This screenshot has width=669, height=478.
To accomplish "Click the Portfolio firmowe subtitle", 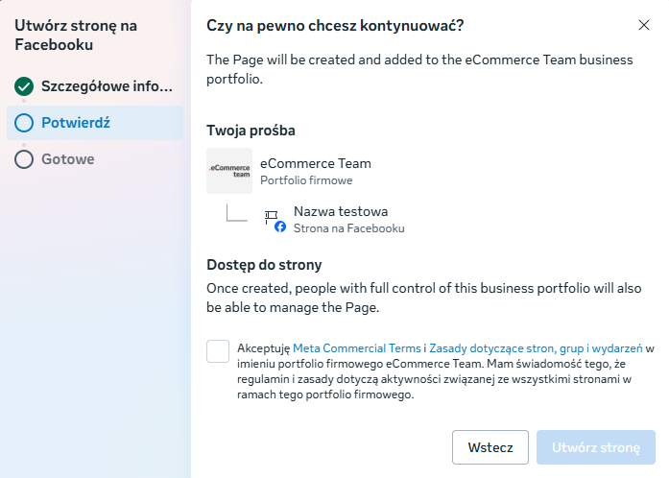I will click(306, 179).
